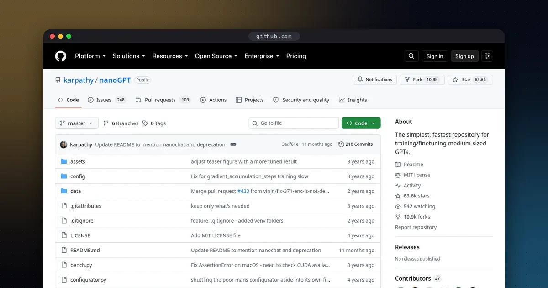Image resolution: width=548 pixels, height=288 pixels.
Task: Click the assets folder icon
Action: [64, 162]
